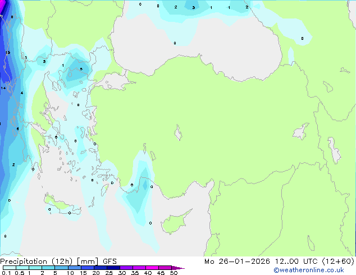Select the 30–35 mm legend color swatch
Viewport: 356px width, 275px height.
click(126, 268)
